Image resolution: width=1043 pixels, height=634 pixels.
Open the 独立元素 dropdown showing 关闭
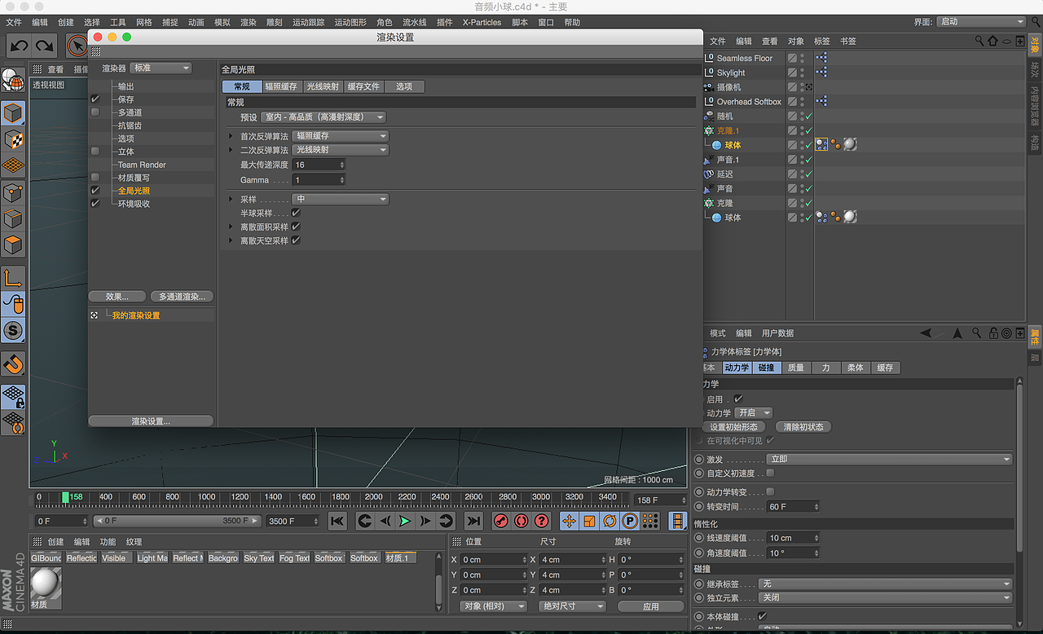click(885, 597)
